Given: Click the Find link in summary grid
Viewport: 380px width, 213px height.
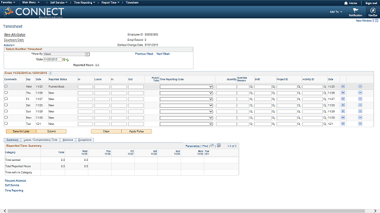Looking at the screenshot, I should [x=205, y=146].
